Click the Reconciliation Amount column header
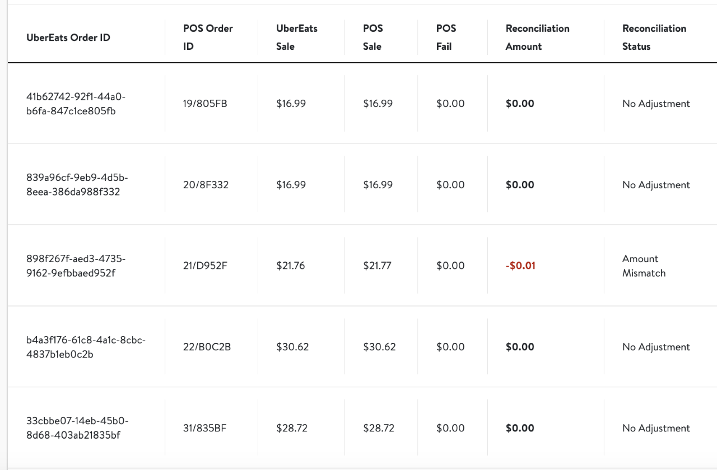 pyautogui.click(x=537, y=38)
